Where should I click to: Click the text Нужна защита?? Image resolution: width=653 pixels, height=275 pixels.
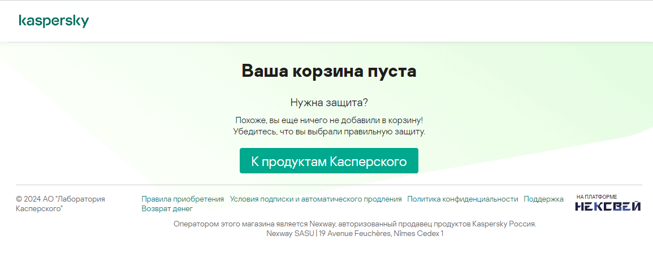click(329, 103)
